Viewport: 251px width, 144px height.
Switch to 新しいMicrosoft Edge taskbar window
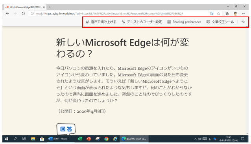[x=134, y=139]
